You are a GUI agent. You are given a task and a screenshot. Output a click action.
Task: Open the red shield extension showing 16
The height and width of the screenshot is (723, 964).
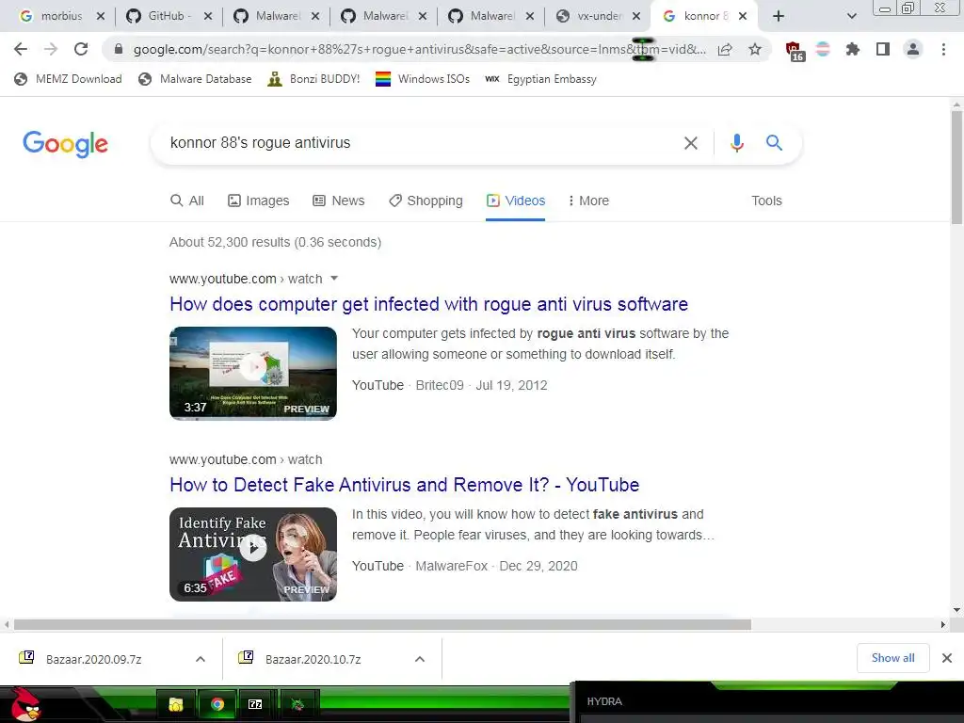coord(795,51)
